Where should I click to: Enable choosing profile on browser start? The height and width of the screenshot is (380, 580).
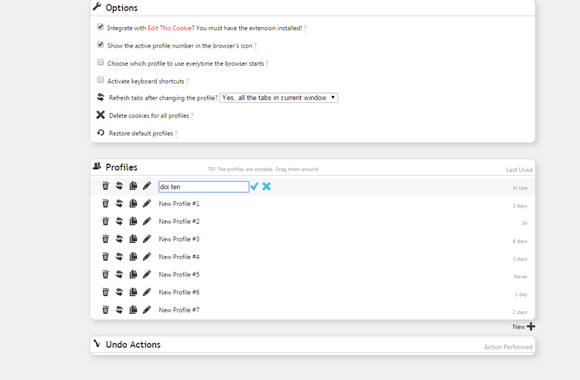(x=101, y=62)
